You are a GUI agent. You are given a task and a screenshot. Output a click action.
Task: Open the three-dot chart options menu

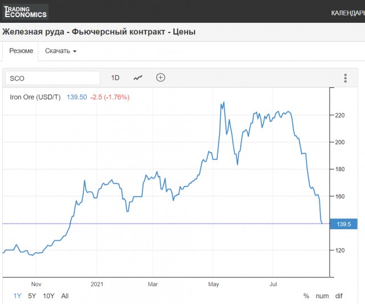346,78
